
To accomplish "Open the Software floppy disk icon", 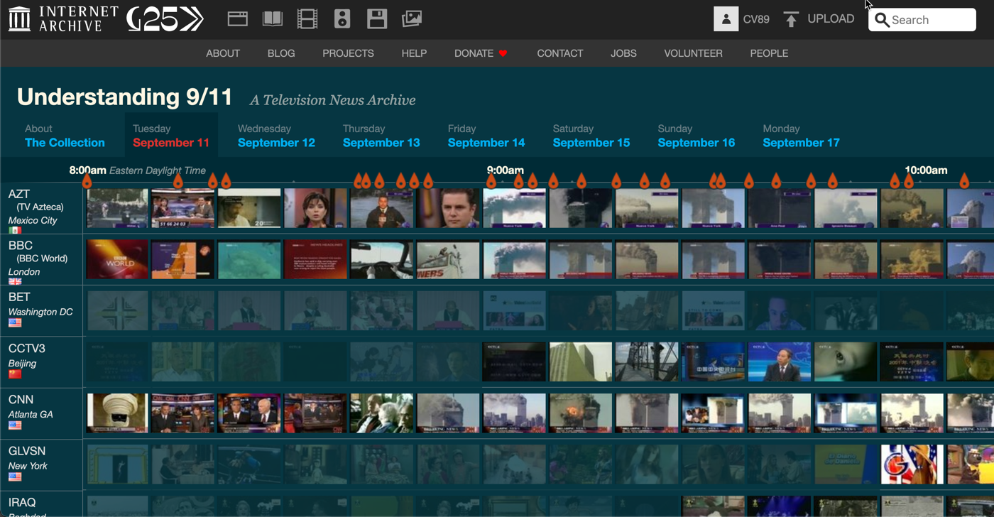I will pyautogui.click(x=377, y=19).
